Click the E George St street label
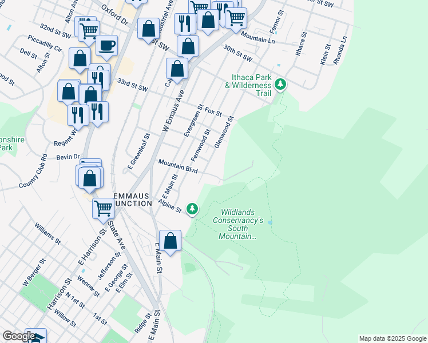 [x=116, y=278]
